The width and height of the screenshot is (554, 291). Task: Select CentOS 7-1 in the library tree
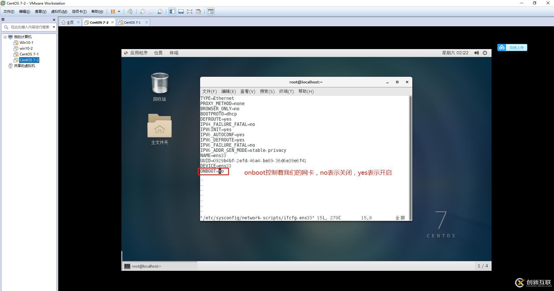tap(29, 54)
